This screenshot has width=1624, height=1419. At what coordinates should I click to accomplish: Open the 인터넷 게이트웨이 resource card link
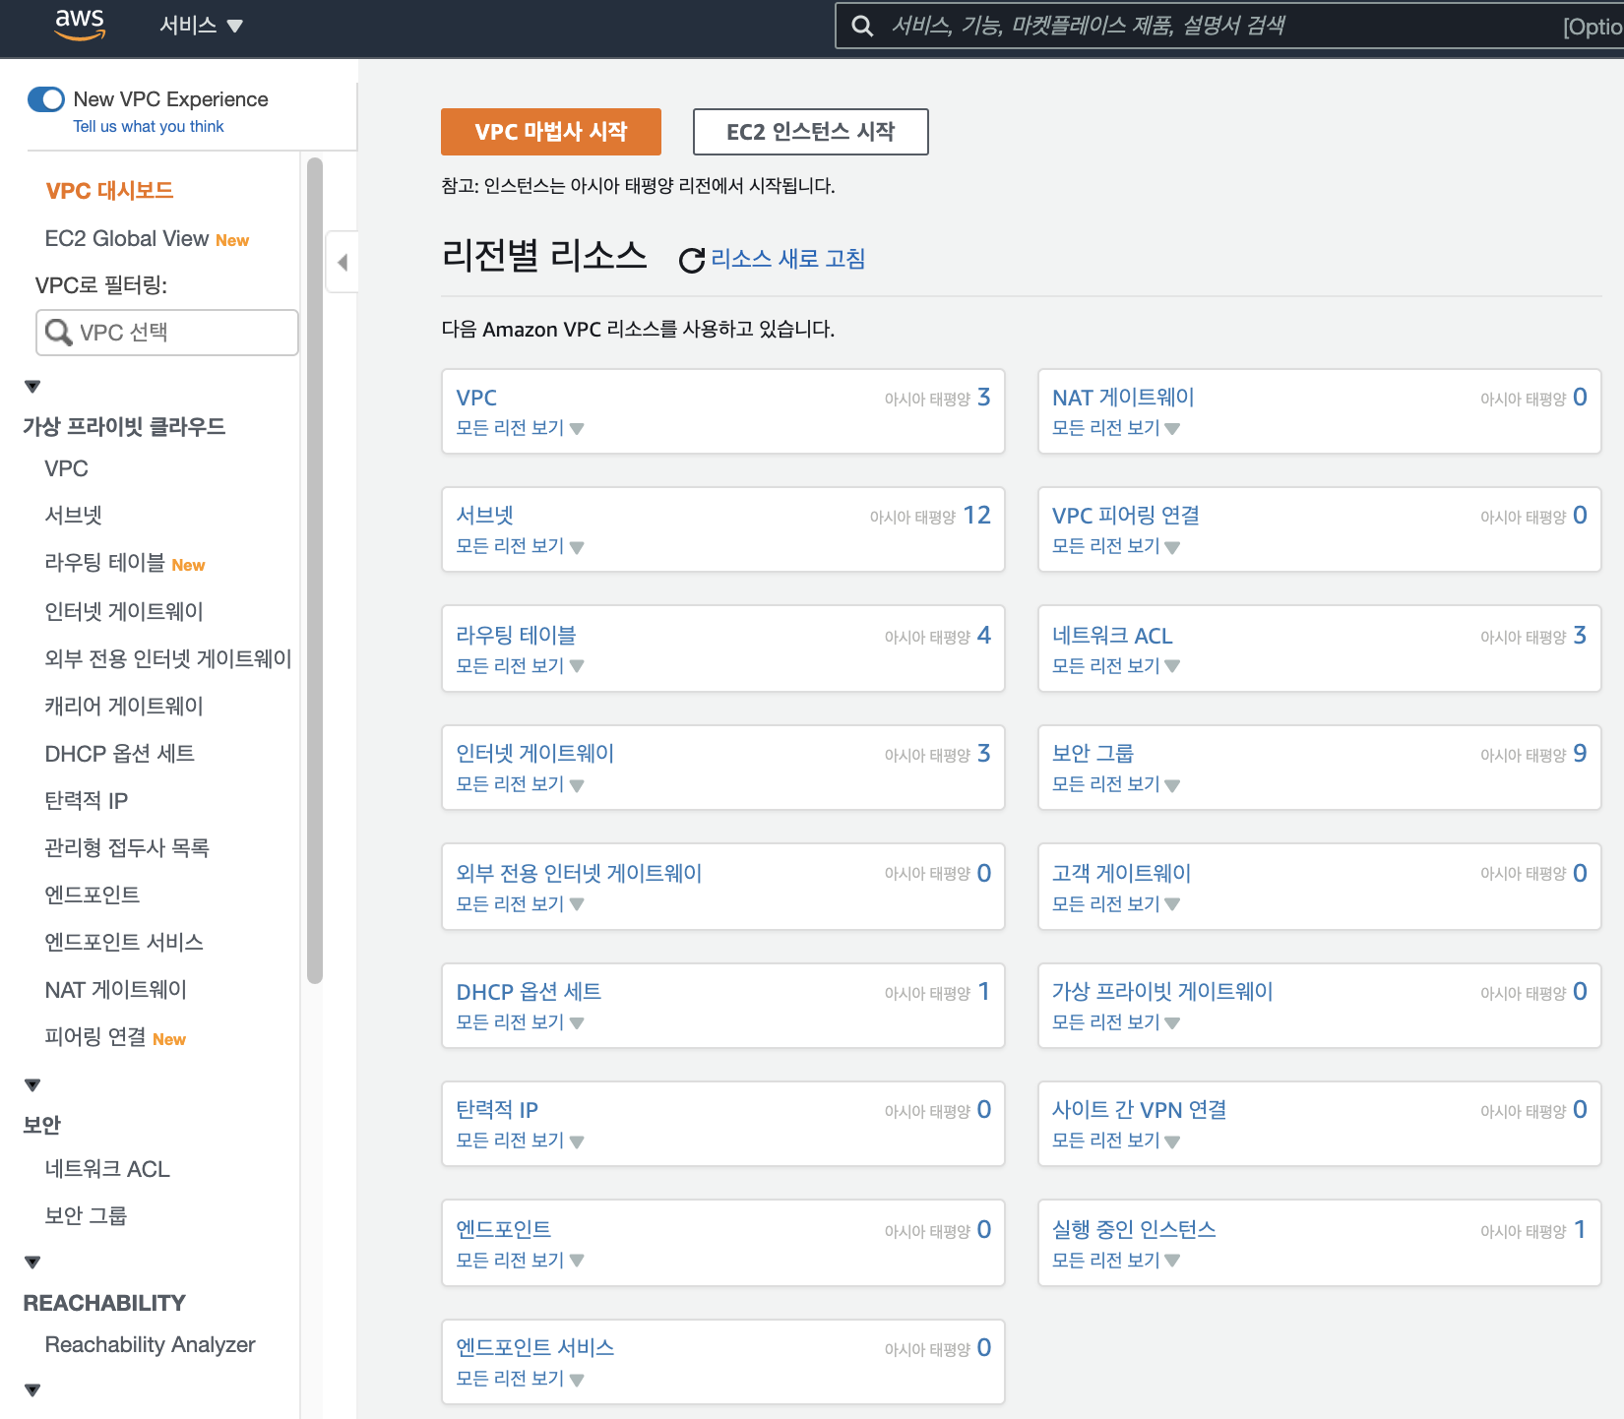535,754
